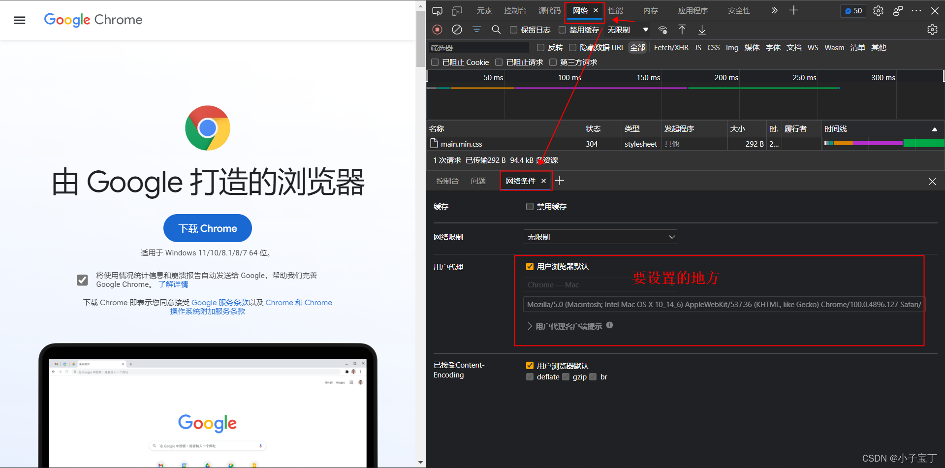Select the All filter type
945x468 pixels.
point(637,48)
